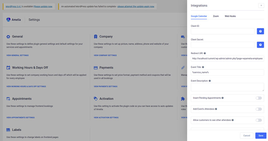
Task: Enable Insert Pending Appointments toggle
Action: [258, 98]
